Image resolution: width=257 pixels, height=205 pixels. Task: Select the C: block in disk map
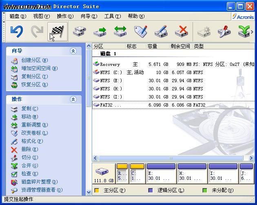click(x=137, y=174)
